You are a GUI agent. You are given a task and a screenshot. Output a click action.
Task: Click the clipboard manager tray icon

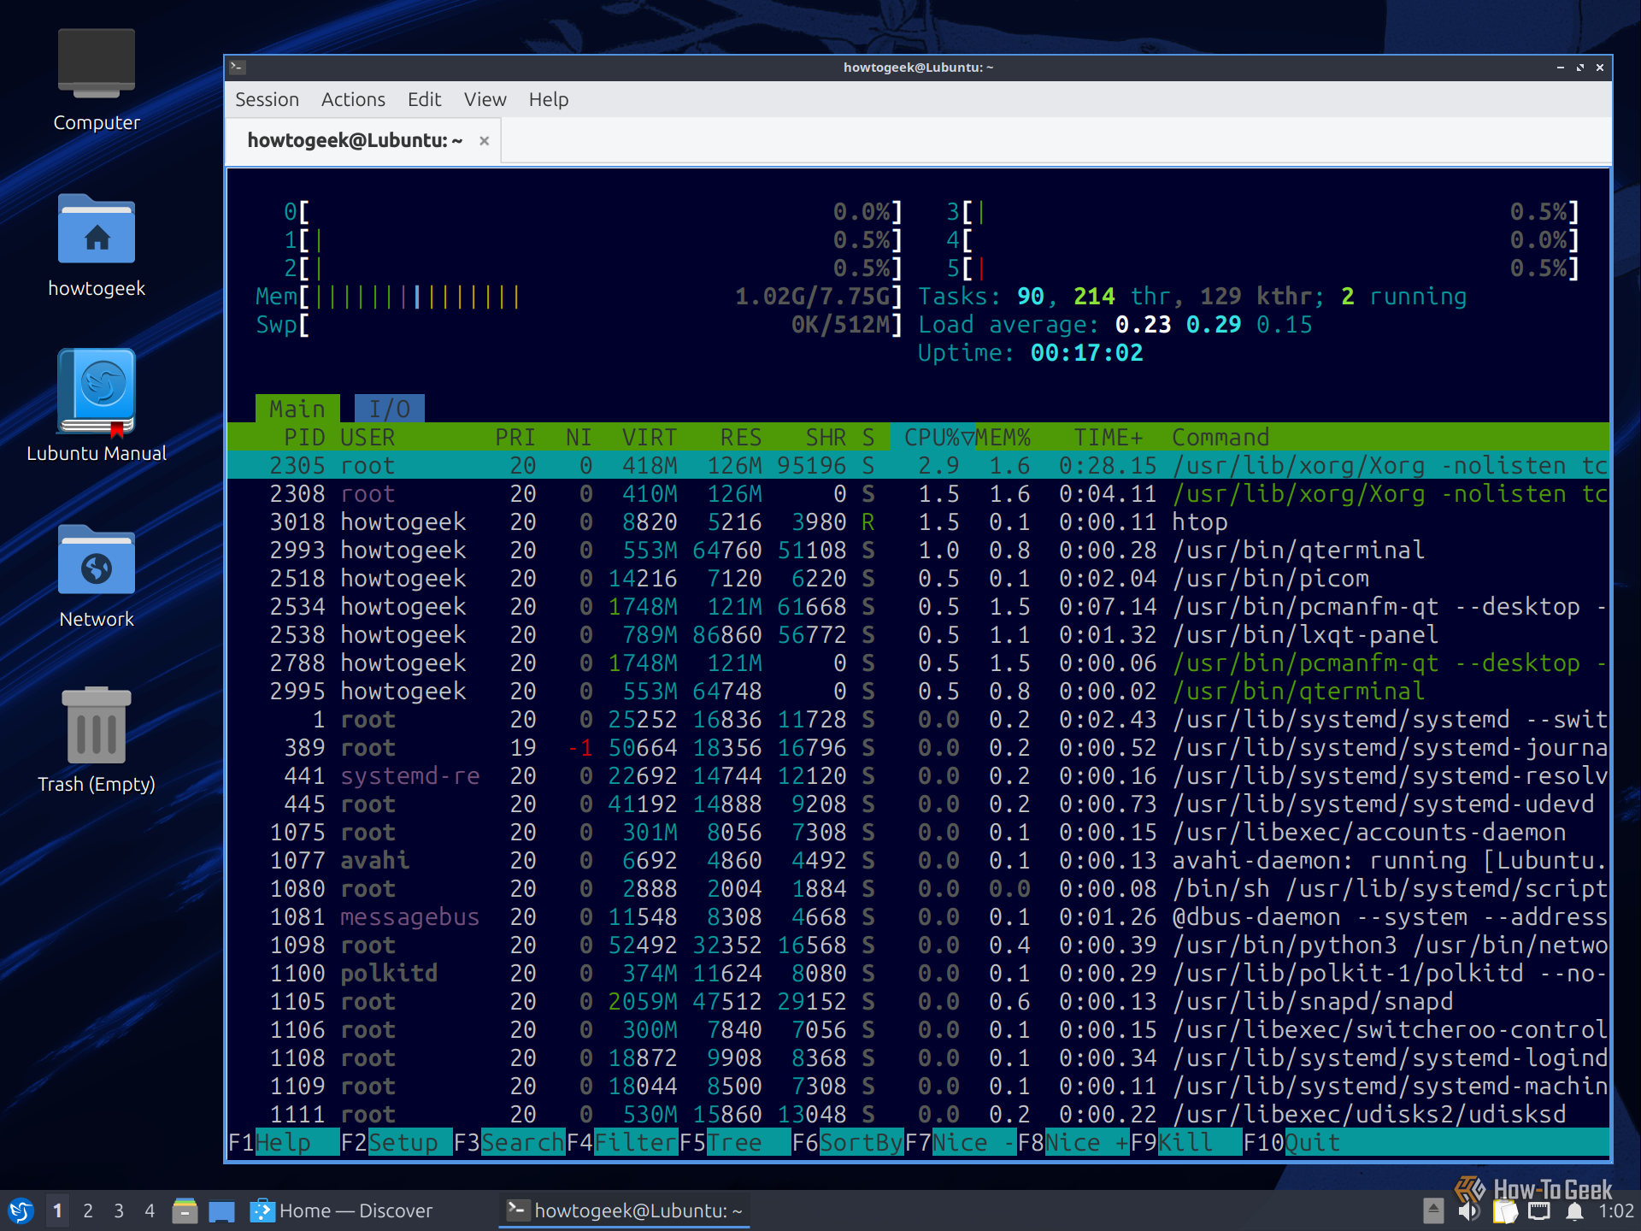pyautogui.click(x=1504, y=1211)
